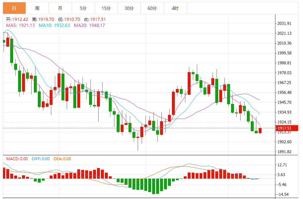Screen dimensions: 303x199
Task: Click the MA20: 1948.17 legend
Action: click(x=89, y=25)
